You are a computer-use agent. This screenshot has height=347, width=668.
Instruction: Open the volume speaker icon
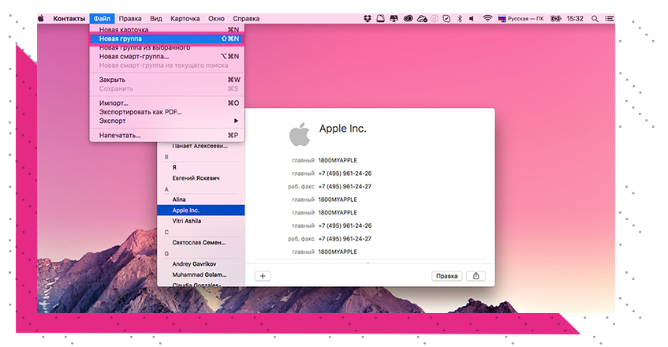(x=472, y=17)
